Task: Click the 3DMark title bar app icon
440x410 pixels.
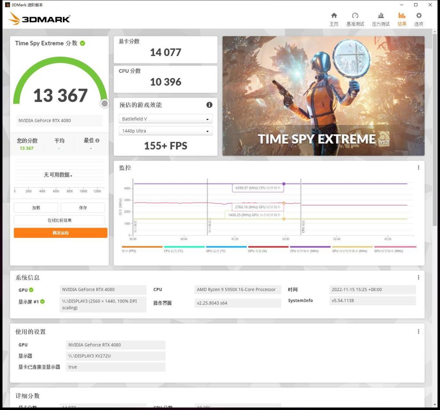Action: click(7, 5)
